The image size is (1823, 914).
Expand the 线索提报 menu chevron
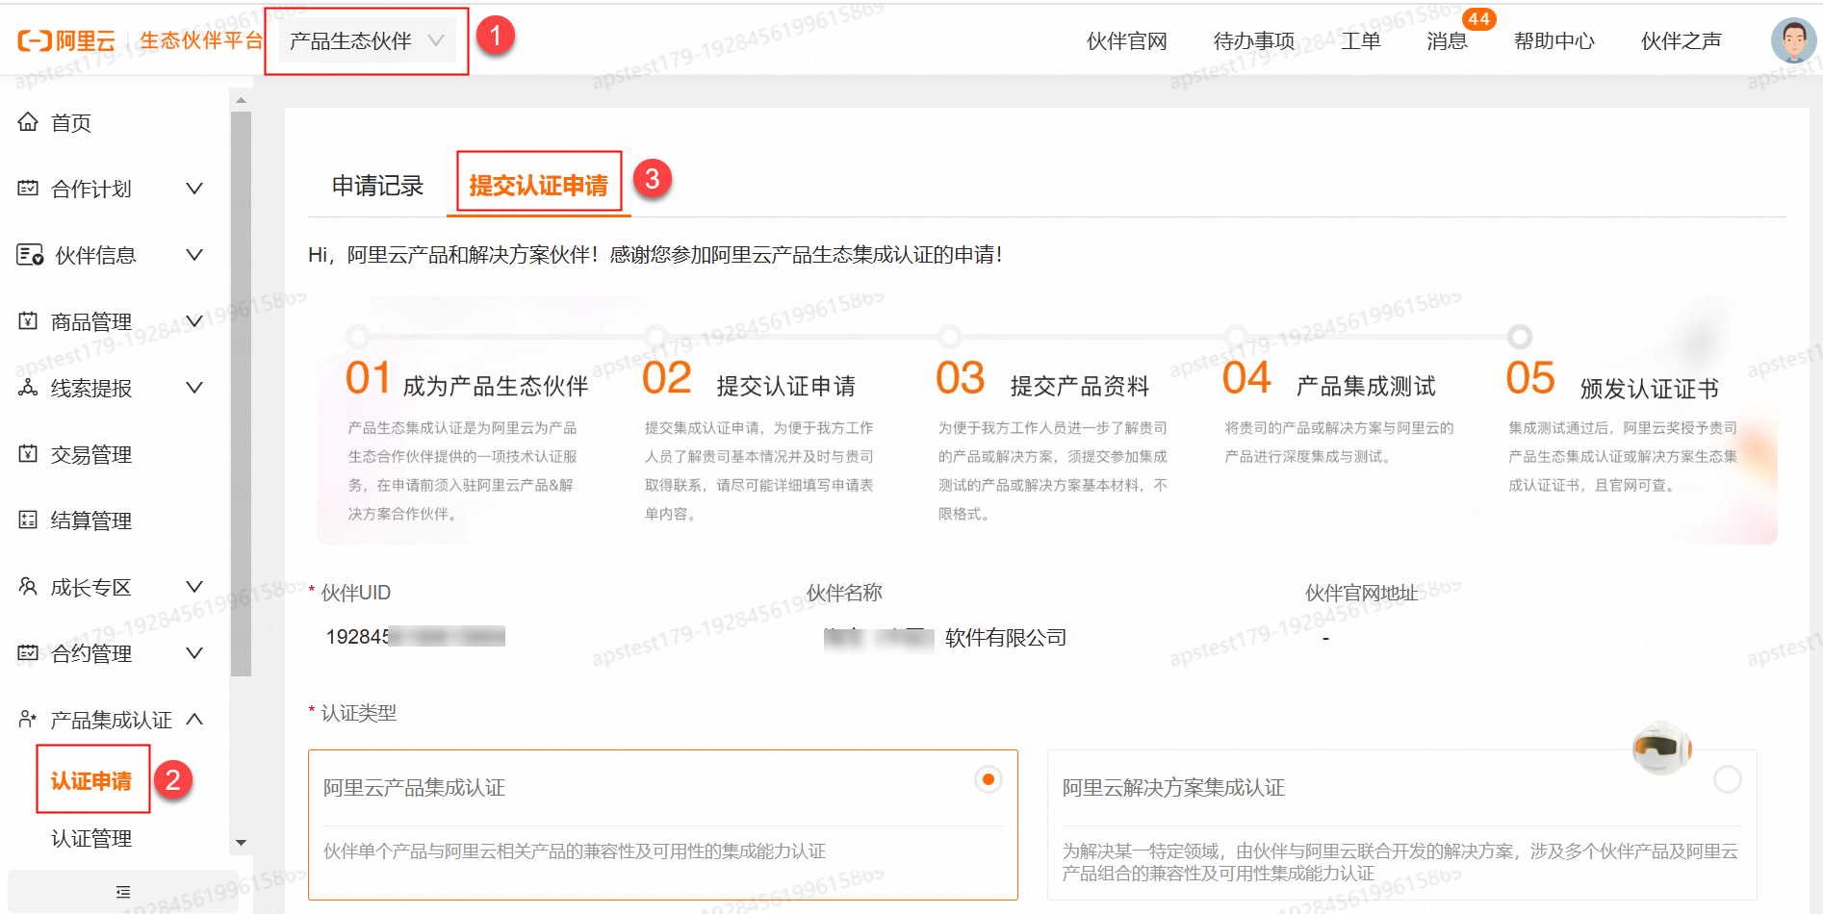pos(194,388)
